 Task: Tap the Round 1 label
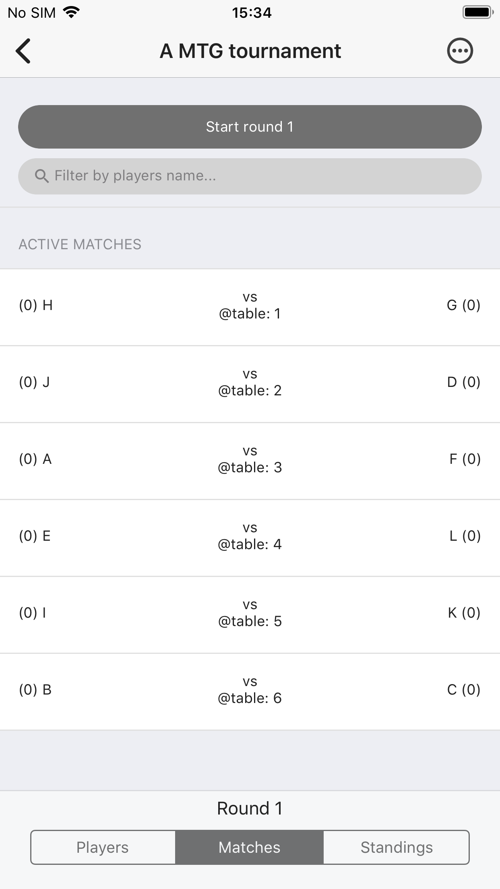[250, 808]
